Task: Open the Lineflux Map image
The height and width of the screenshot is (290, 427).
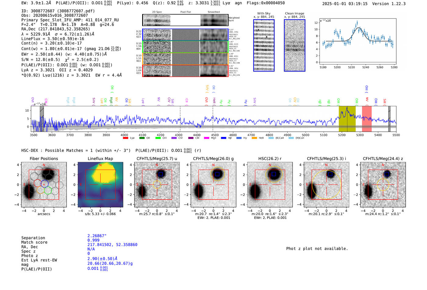Action: point(100,184)
